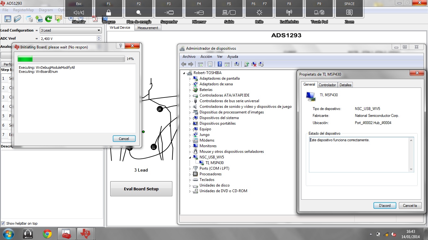Viewport: 428px width, 240px height.
Task: Click the board initialization progress bar
Action: pyautogui.click(x=71, y=59)
